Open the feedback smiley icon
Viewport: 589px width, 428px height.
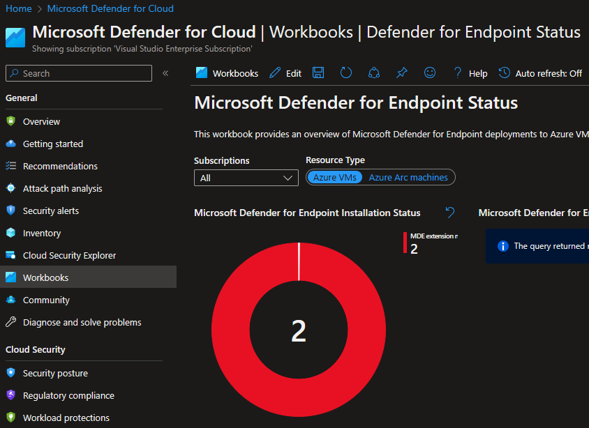point(429,72)
